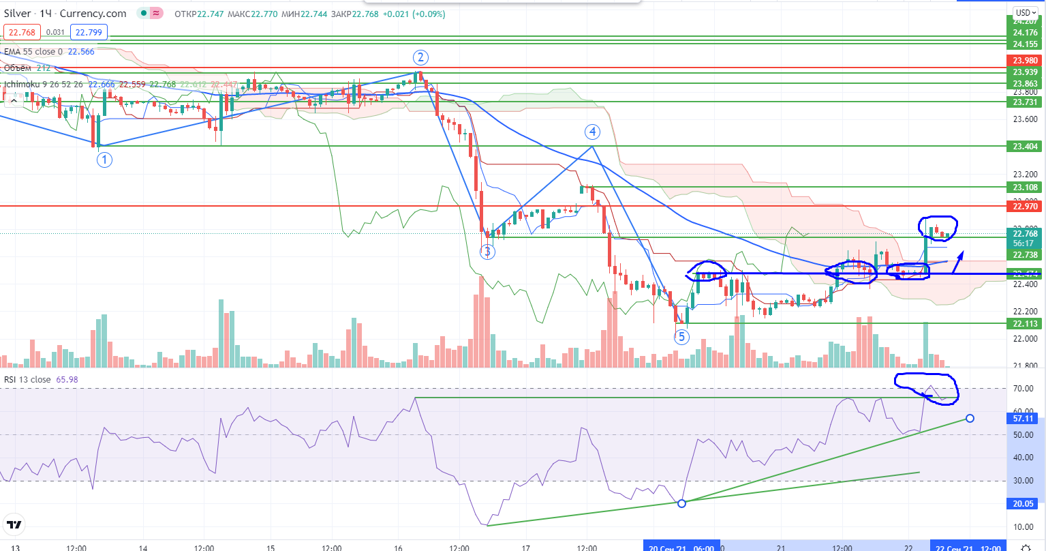The image size is (1046, 551).
Task: Select the Объём volume indicator label
Action: point(18,68)
